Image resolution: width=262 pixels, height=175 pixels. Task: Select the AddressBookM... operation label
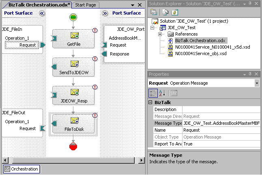125,38
